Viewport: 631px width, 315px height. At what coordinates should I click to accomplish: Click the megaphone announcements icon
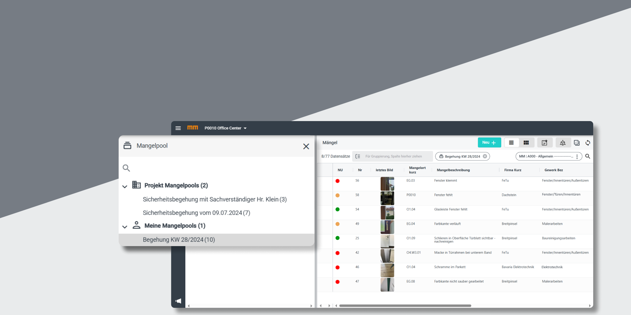(178, 301)
